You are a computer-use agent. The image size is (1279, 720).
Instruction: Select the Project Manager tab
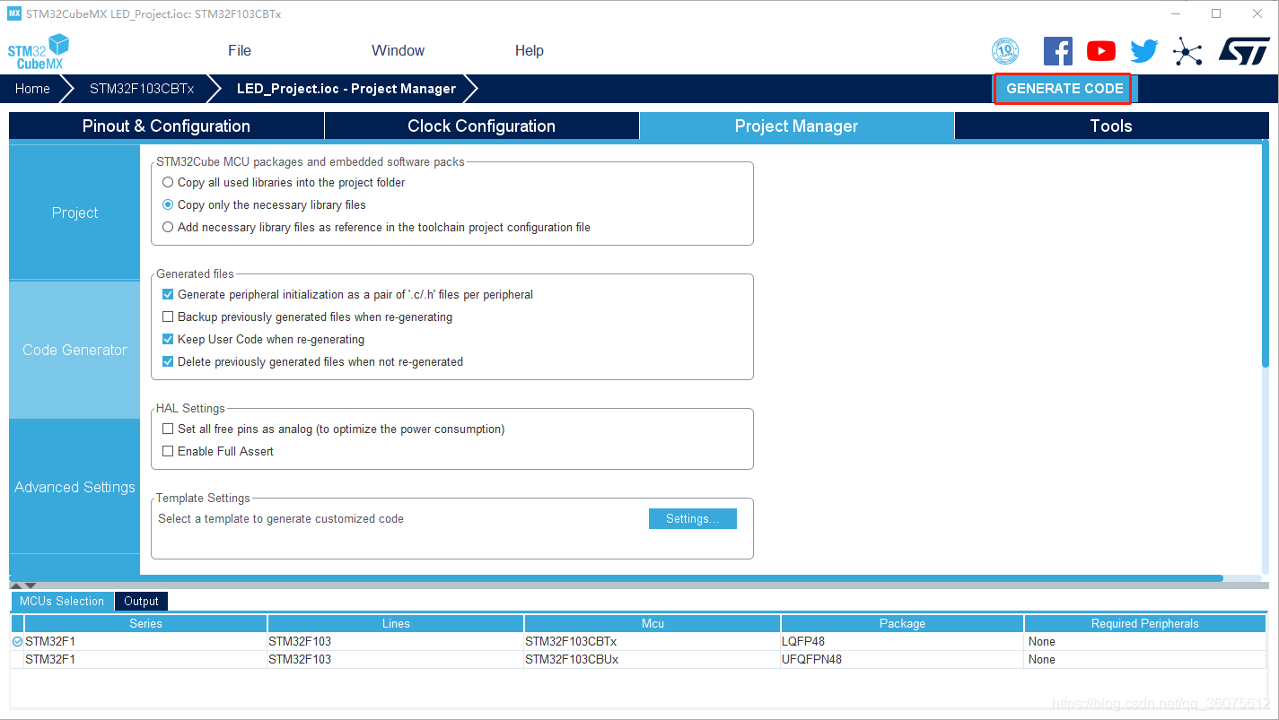(796, 126)
